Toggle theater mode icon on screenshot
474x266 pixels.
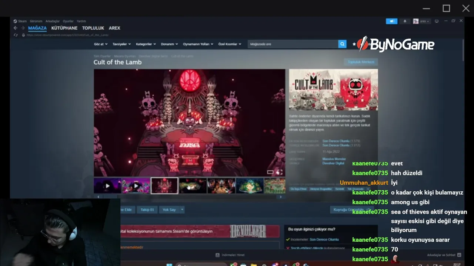[270, 172]
